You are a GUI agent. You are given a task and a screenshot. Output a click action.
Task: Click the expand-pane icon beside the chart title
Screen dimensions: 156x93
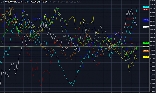(x=1, y=2)
